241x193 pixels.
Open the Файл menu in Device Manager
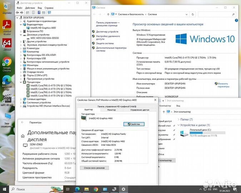[19, 8]
